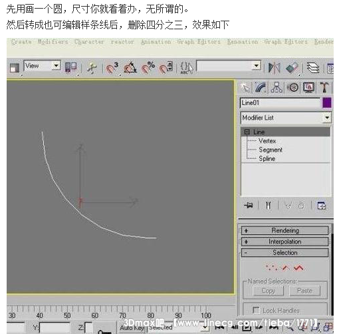337x334 pixels.
Task: Click the Line01 object name field
Action: 280,103
